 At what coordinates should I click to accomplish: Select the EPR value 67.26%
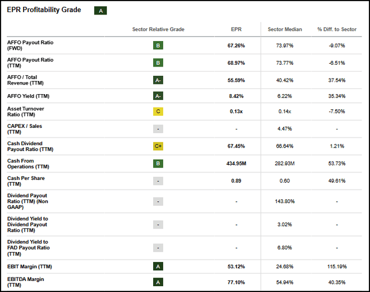(236, 46)
